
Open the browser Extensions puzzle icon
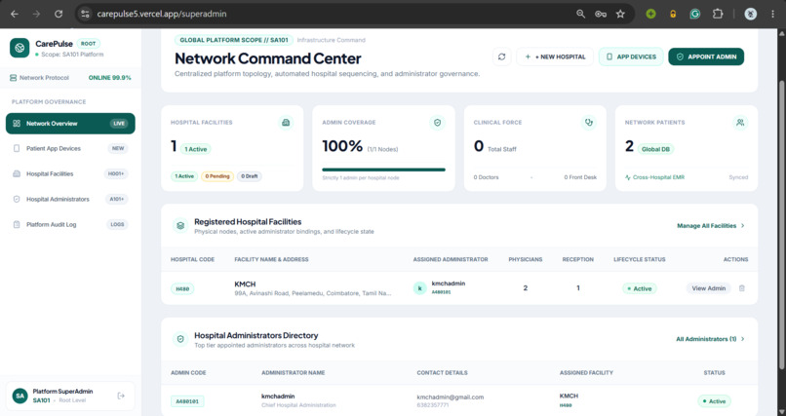click(718, 14)
